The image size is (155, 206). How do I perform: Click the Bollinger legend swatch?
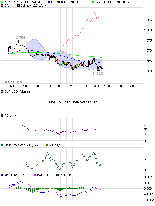18,5
